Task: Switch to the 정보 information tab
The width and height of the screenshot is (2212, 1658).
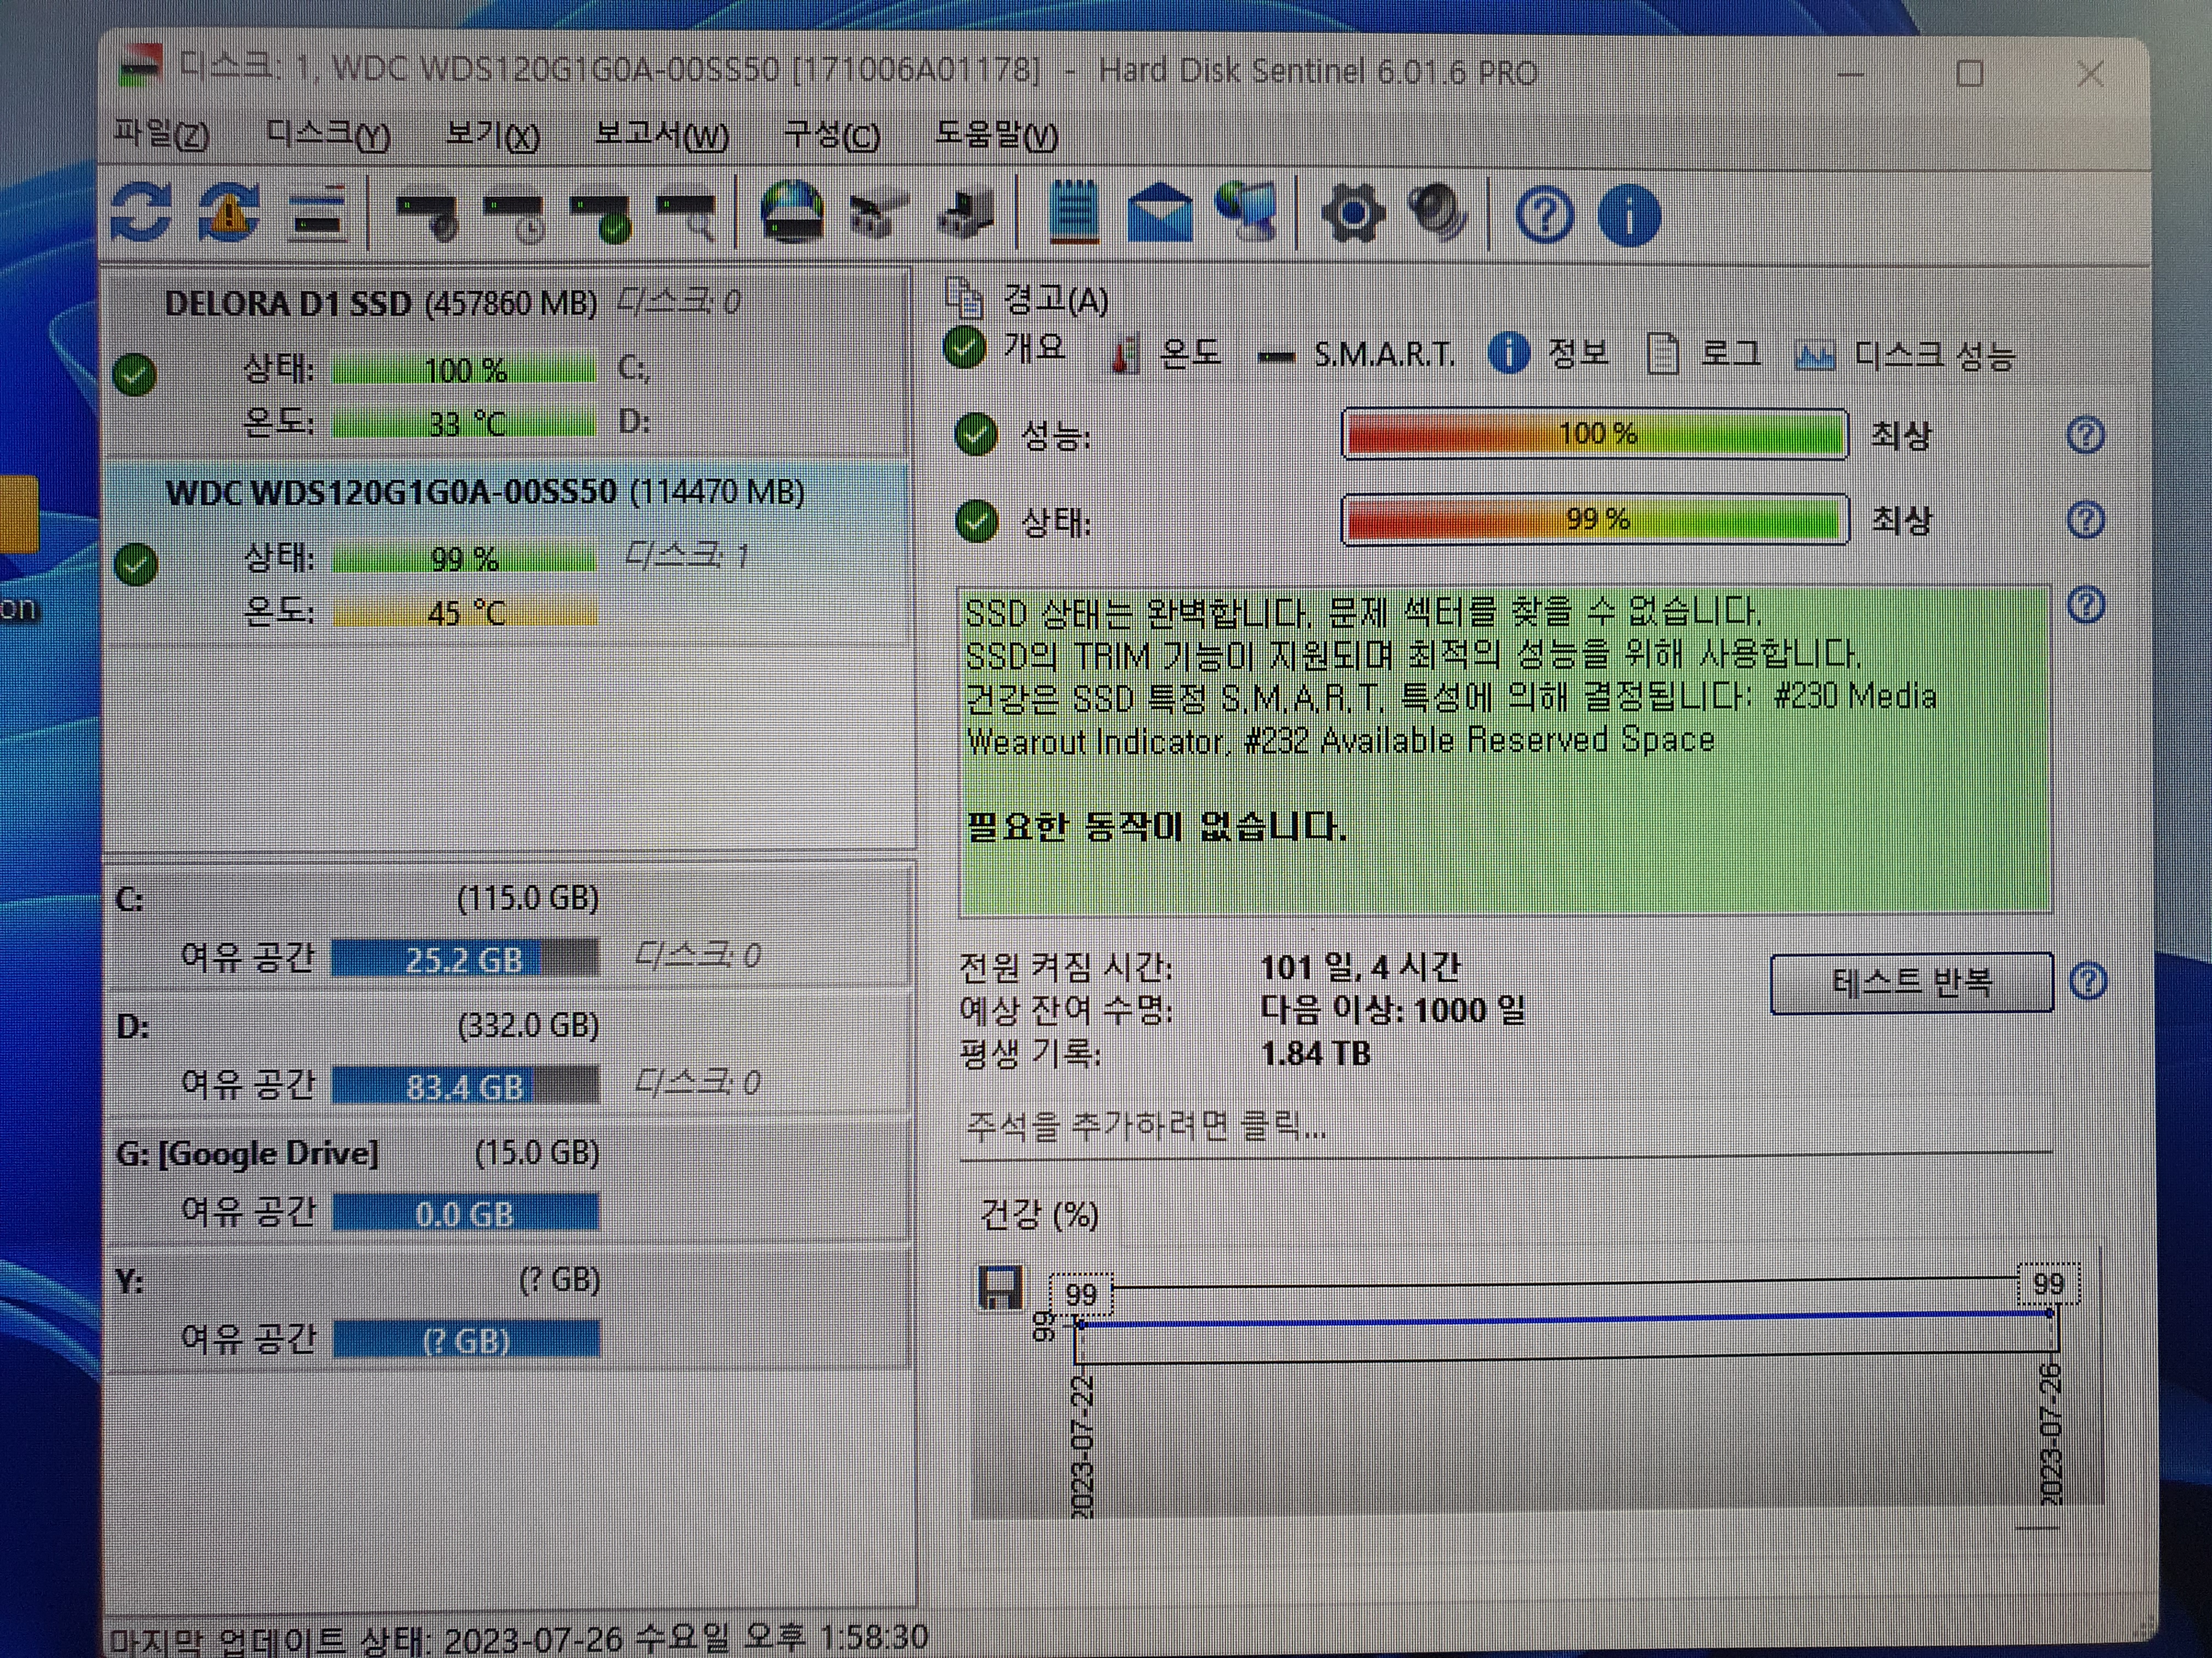Action: 1549,353
